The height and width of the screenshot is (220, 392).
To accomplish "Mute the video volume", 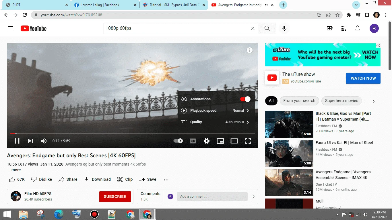I will click(44, 141).
